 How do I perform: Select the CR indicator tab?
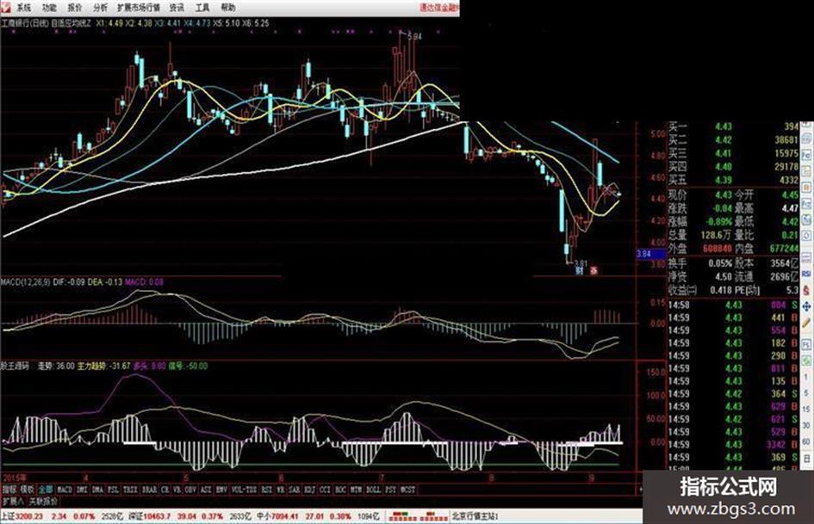coord(165,490)
